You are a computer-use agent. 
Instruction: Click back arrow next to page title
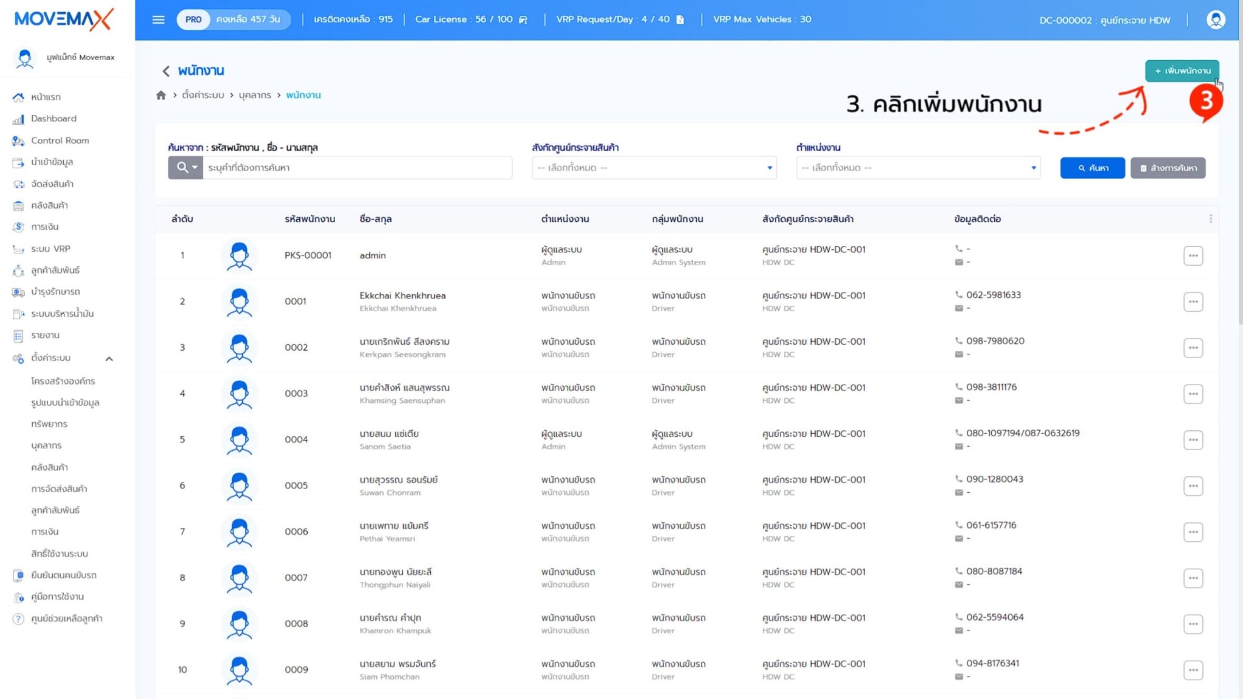(166, 71)
